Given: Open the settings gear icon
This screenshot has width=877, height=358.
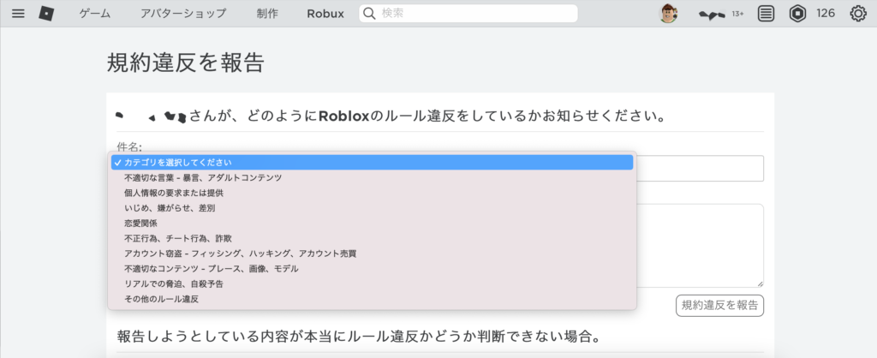Looking at the screenshot, I should (858, 14).
